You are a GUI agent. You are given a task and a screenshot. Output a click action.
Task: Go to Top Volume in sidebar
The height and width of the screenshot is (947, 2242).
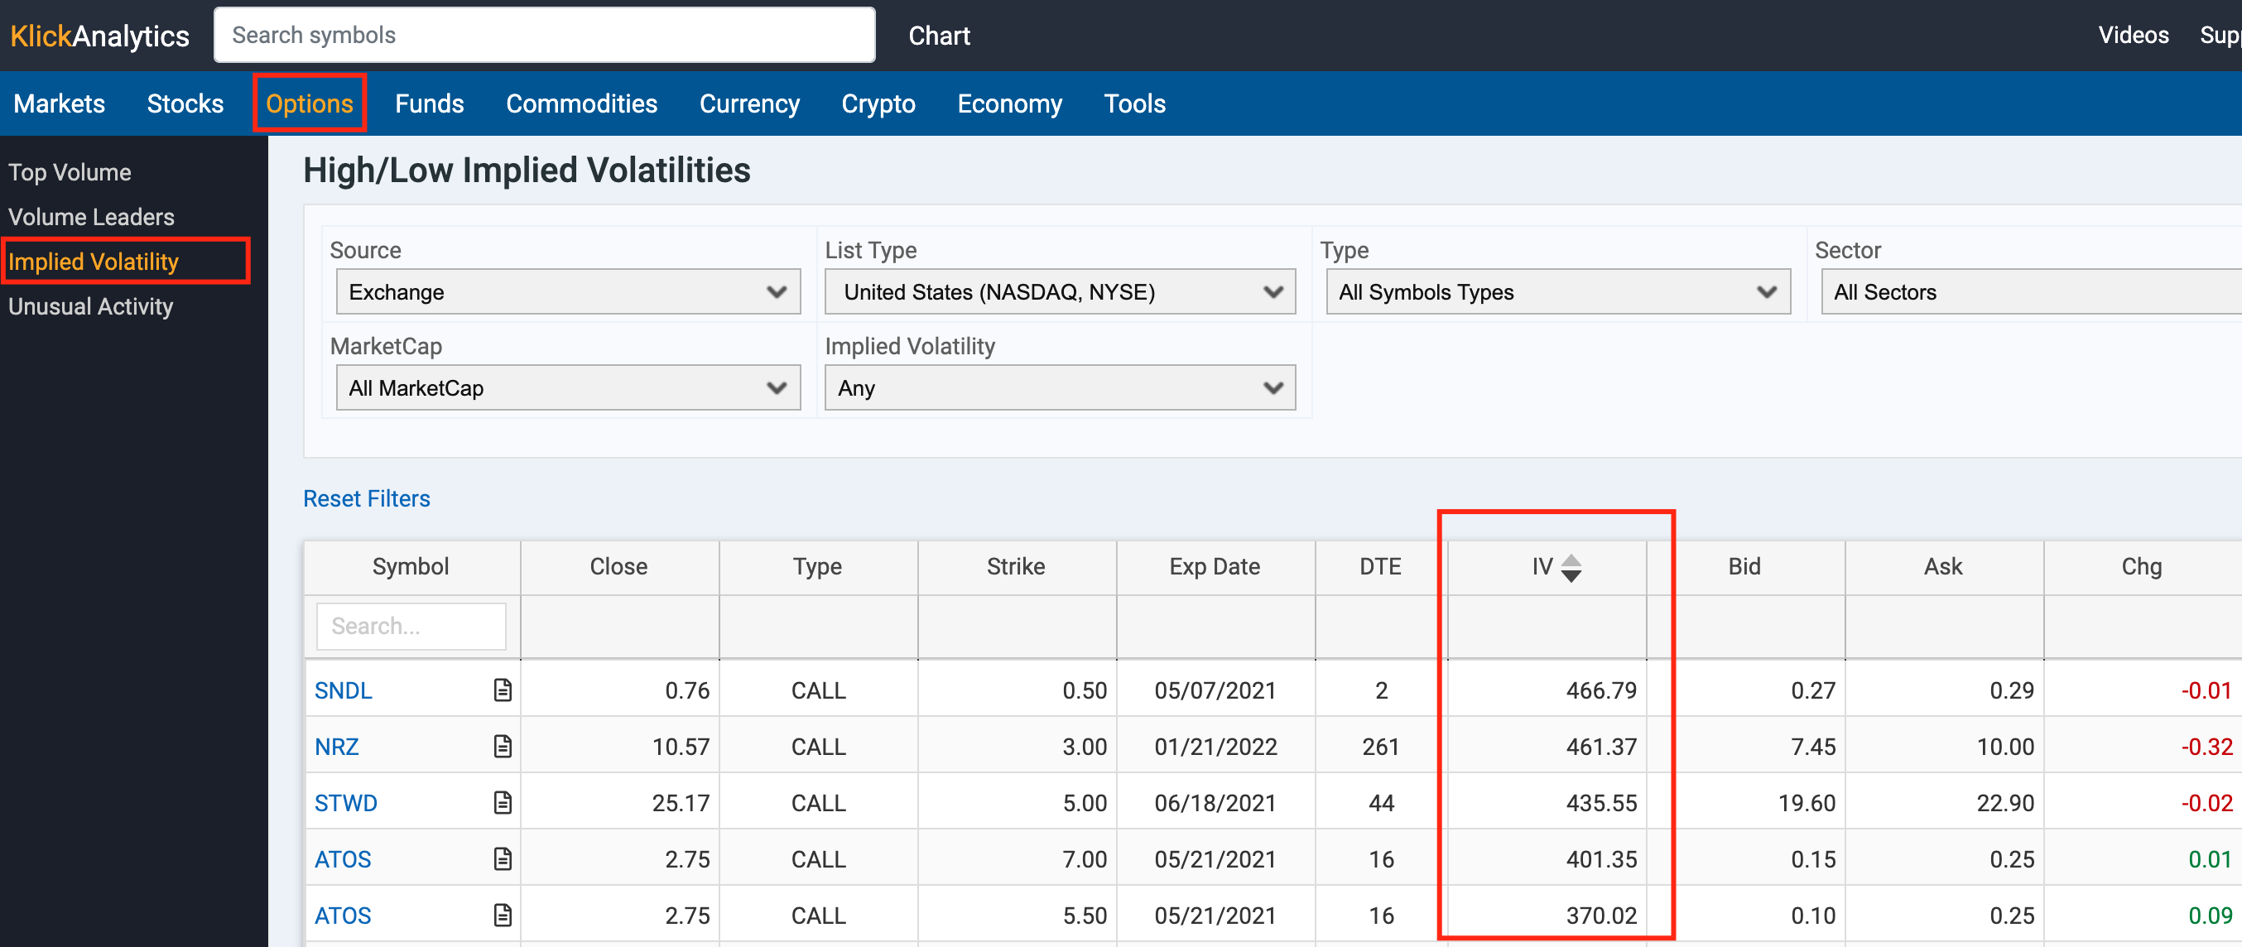click(70, 172)
